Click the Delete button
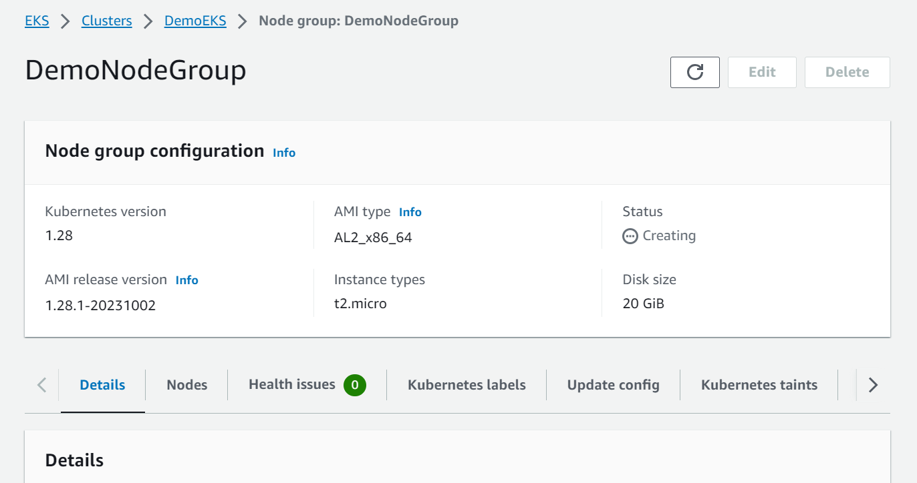This screenshot has height=483, width=917. point(847,72)
